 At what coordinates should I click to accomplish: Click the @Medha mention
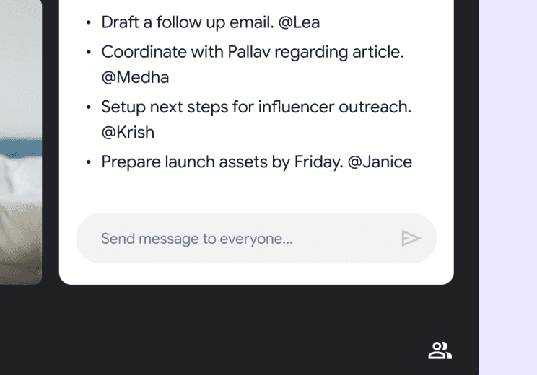[135, 77]
